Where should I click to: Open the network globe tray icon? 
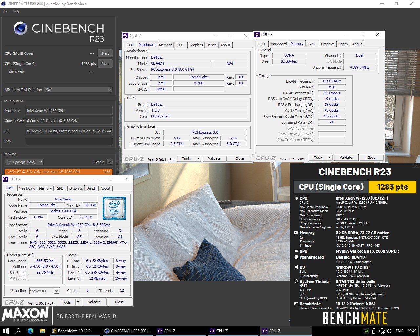point(382,331)
